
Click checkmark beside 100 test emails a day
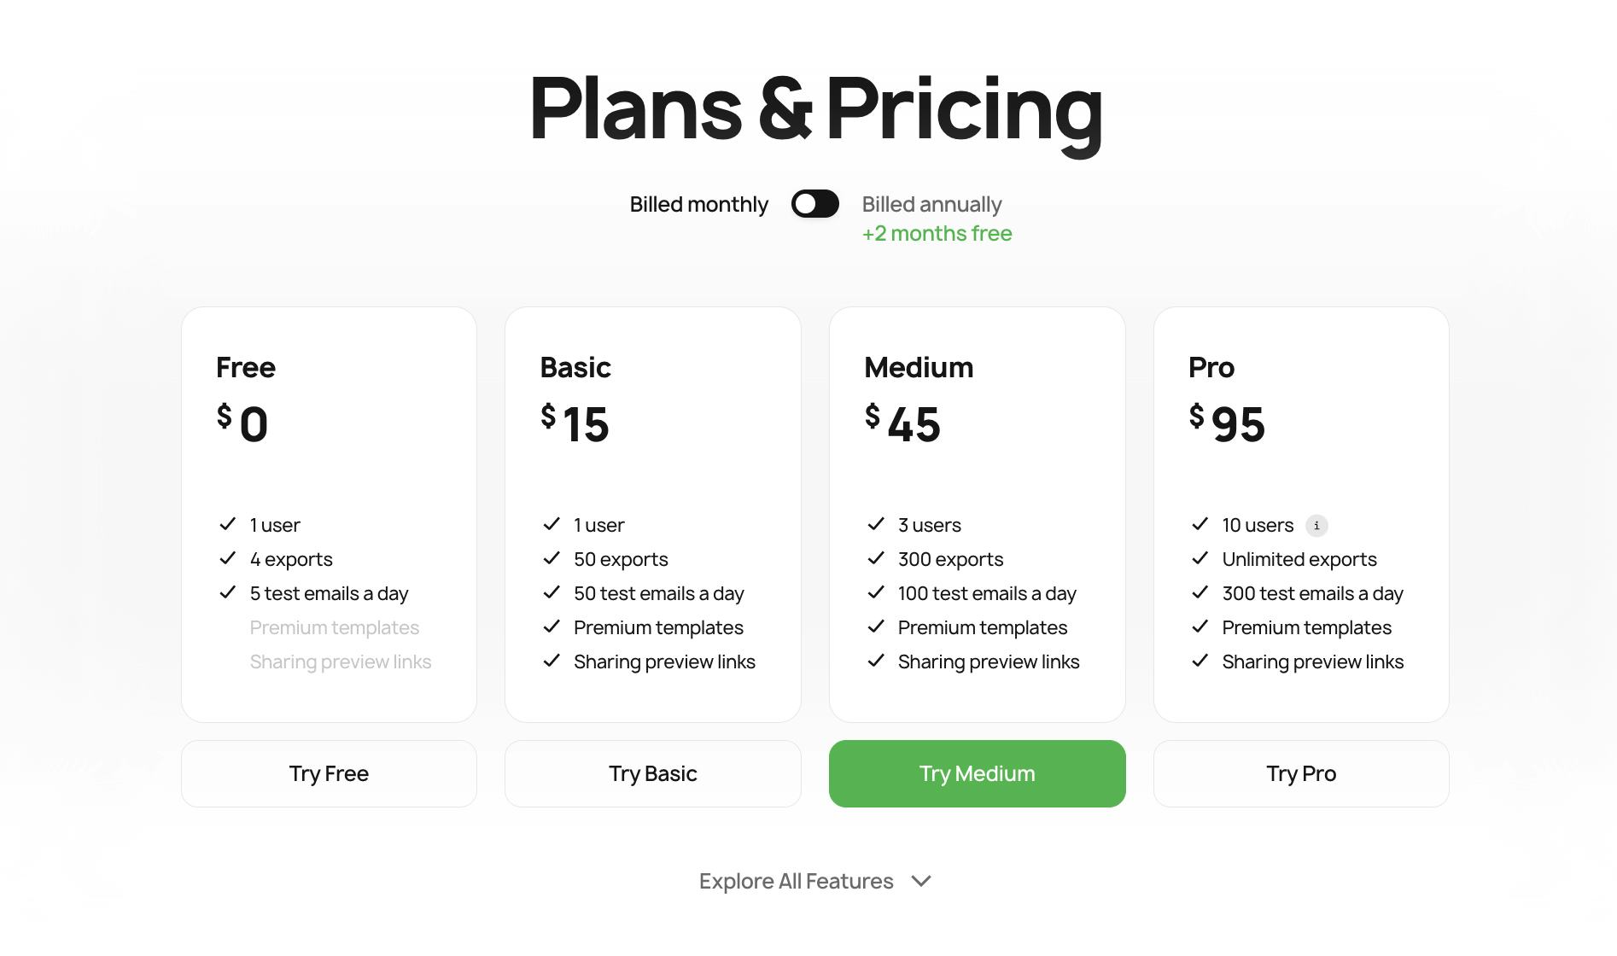click(876, 592)
